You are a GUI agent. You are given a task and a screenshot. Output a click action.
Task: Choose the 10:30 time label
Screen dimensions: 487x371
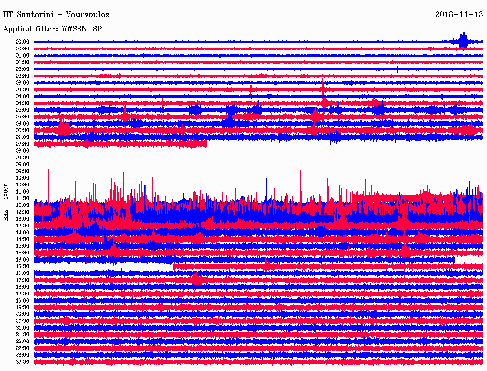tap(23, 185)
